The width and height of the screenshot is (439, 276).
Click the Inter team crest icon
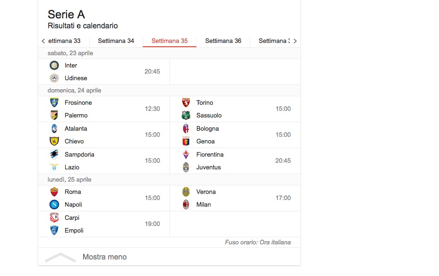click(x=54, y=65)
